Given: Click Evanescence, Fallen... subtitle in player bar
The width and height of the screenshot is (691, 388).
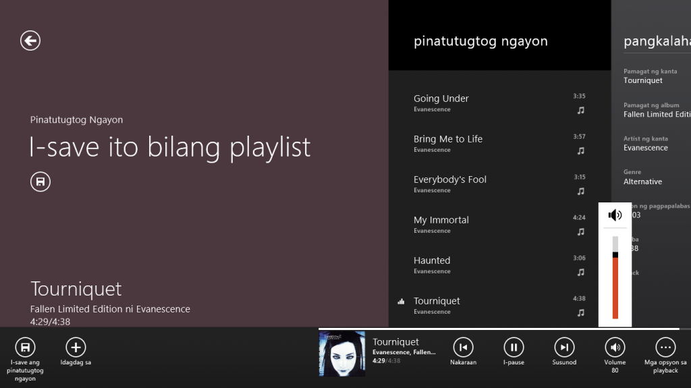Looking at the screenshot, I should coord(404,352).
